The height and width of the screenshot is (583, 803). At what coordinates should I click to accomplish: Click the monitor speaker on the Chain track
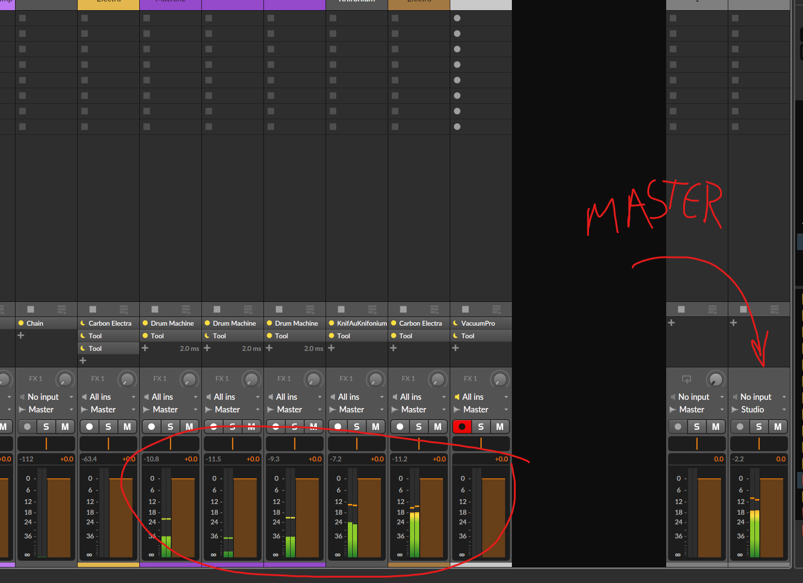[22, 397]
